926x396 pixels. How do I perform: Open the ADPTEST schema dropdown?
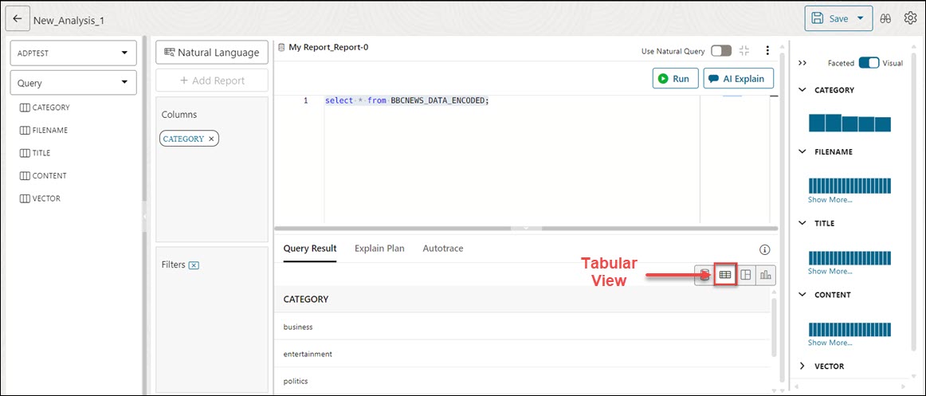coord(73,53)
